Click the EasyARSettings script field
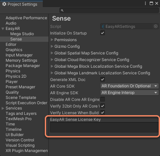 129,26
